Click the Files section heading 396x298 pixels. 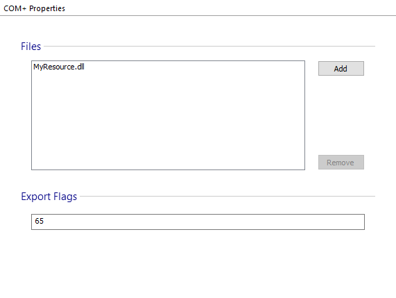[x=31, y=47]
